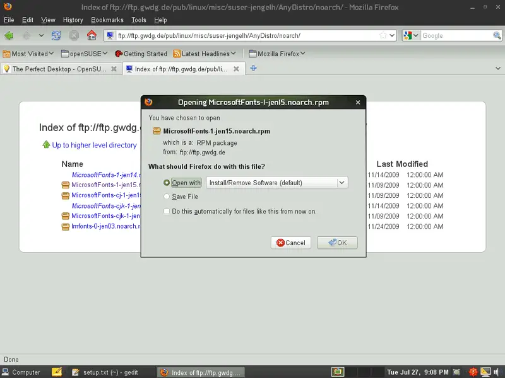The image size is (505, 378).
Task: Go to the Home page icon
Action: click(x=92, y=35)
